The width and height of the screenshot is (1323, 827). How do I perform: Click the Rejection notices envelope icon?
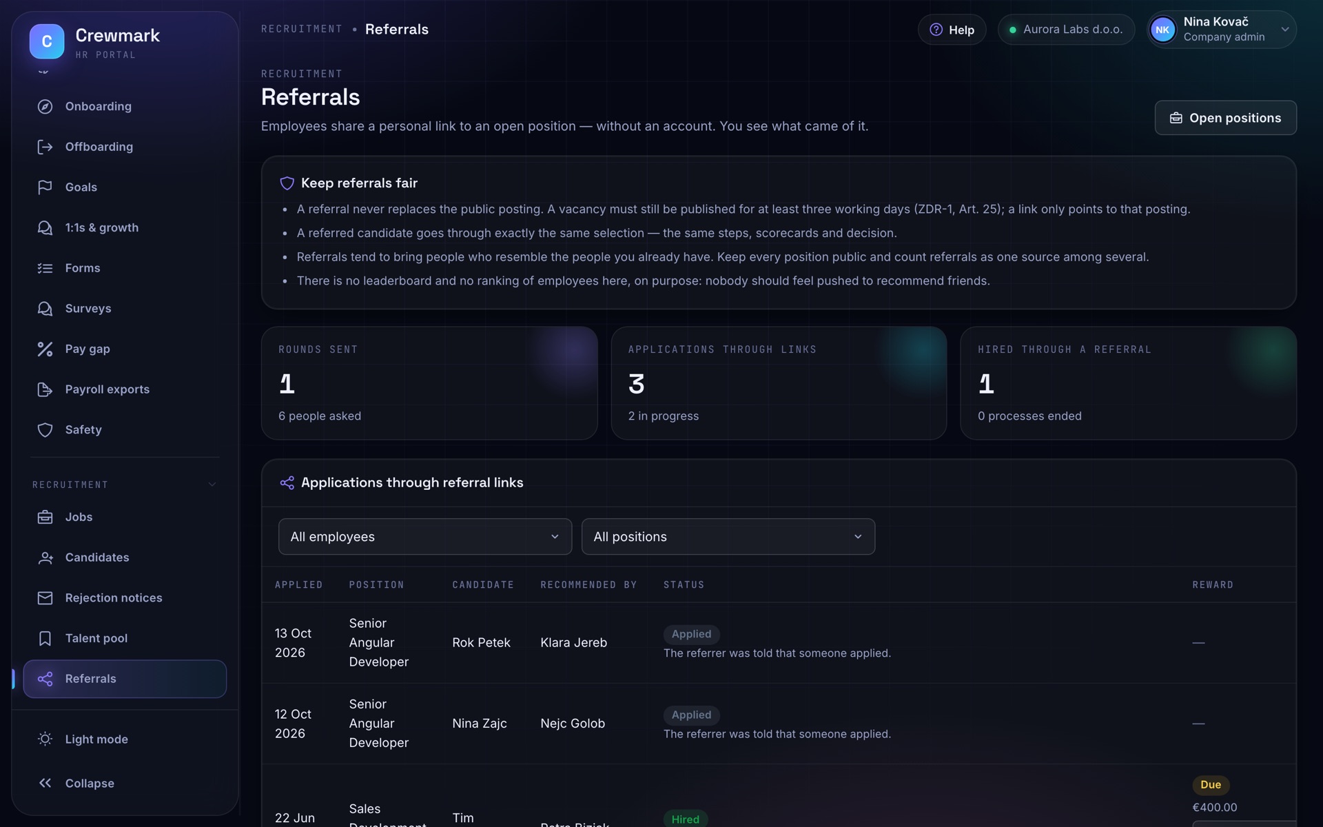click(x=45, y=598)
